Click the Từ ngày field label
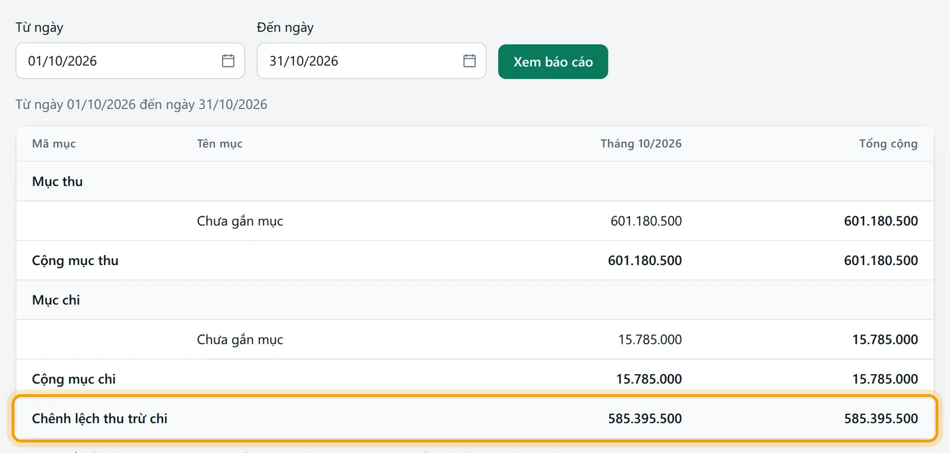Image resolution: width=950 pixels, height=453 pixels. pyautogui.click(x=39, y=28)
